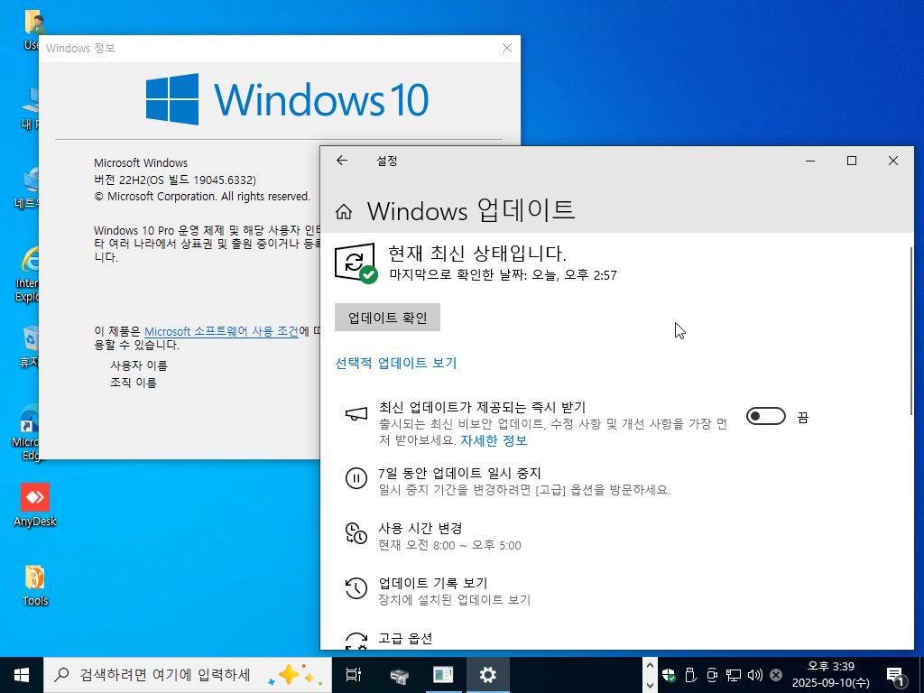Open Task View from the taskbar

pyautogui.click(x=354, y=675)
